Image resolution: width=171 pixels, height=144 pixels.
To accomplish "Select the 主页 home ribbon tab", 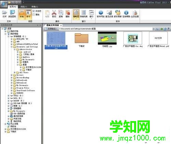I will (x=13, y=7).
